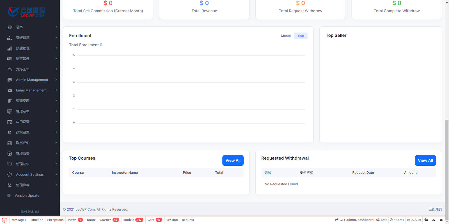Click the 管理论坛 forum chat icon
Viewport: 449px width, 224px height.
tap(10, 164)
